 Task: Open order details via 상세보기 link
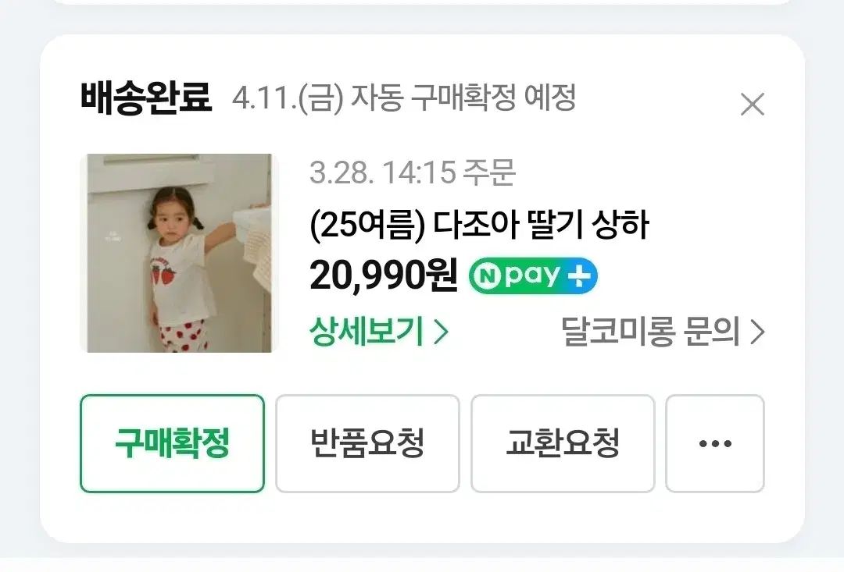coord(379,332)
